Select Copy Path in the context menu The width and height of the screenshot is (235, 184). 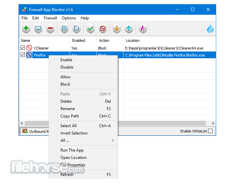[x=83, y=116]
